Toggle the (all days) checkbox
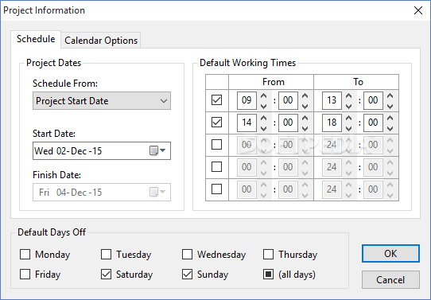 point(268,275)
